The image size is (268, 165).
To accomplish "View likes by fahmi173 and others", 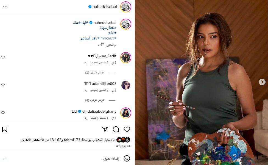I will click(68, 140).
